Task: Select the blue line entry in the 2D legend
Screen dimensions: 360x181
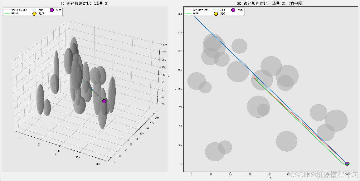Action: click(x=219, y=10)
